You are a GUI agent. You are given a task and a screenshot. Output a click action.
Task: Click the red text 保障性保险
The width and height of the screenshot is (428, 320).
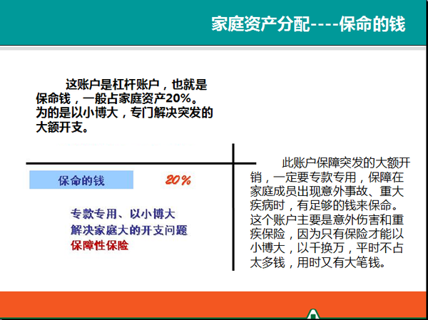[100, 246]
